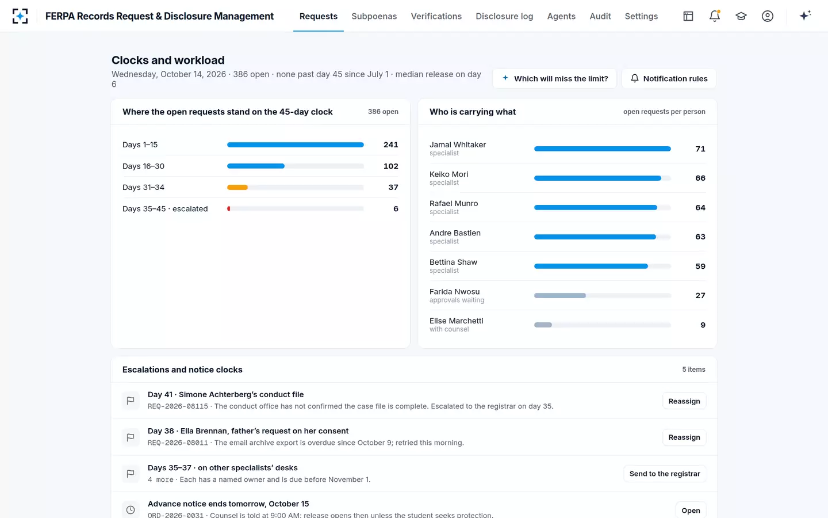Launch the AI sparkle assistant in header

[805, 16]
